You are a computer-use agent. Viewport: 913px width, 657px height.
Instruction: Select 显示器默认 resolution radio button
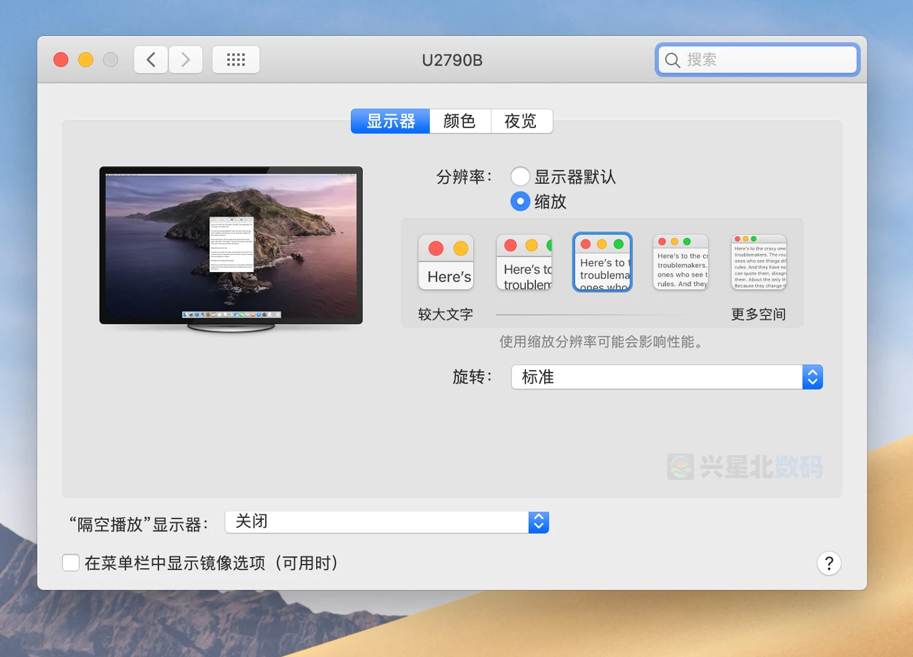[x=520, y=177]
